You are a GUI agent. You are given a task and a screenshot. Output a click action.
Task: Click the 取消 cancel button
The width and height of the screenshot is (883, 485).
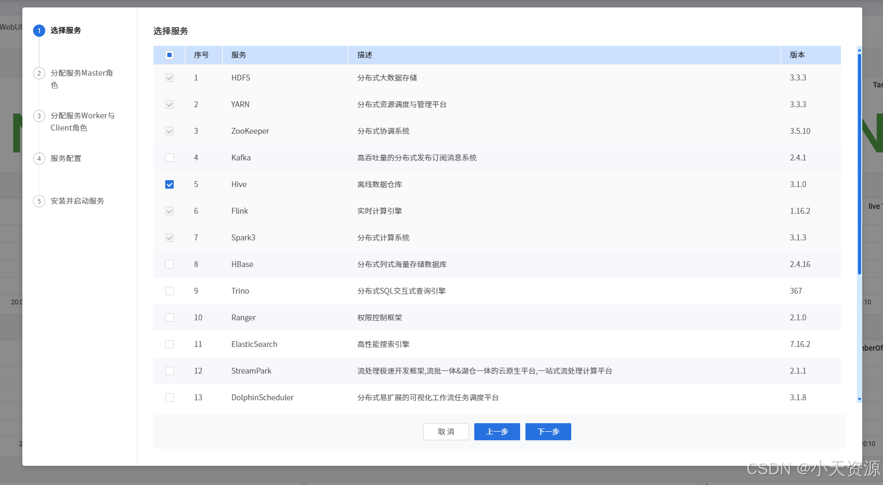point(446,432)
